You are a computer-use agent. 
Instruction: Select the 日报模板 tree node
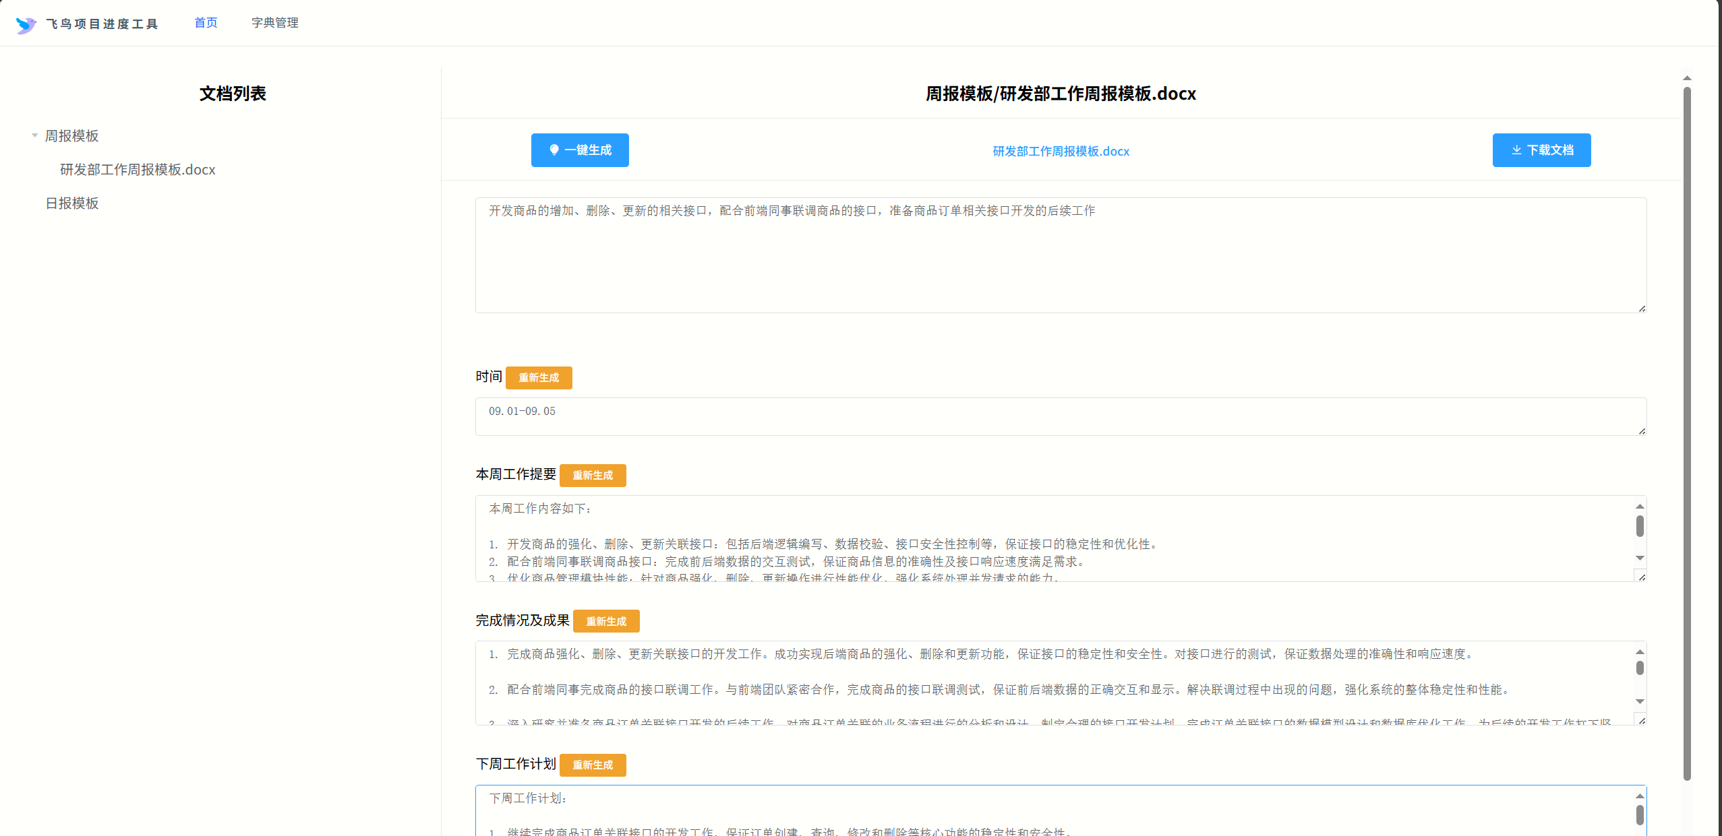pos(72,203)
